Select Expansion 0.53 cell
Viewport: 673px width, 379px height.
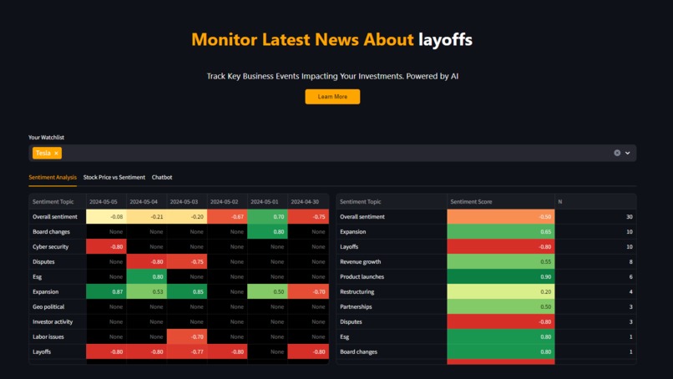coord(146,292)
